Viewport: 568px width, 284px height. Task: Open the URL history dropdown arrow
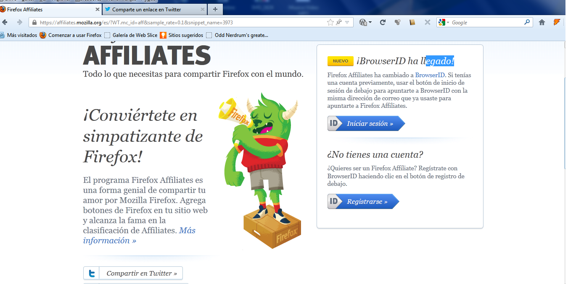coord(347,23)
